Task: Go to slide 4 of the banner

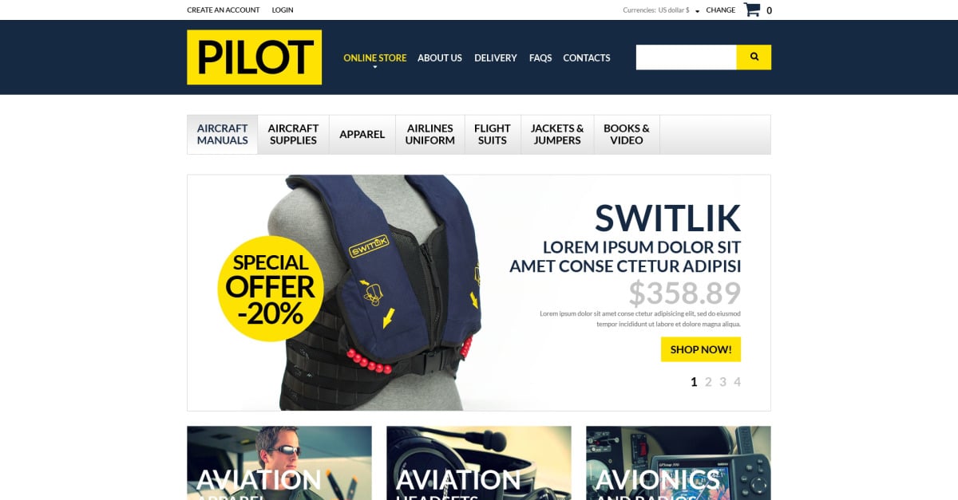Action: 737,382
